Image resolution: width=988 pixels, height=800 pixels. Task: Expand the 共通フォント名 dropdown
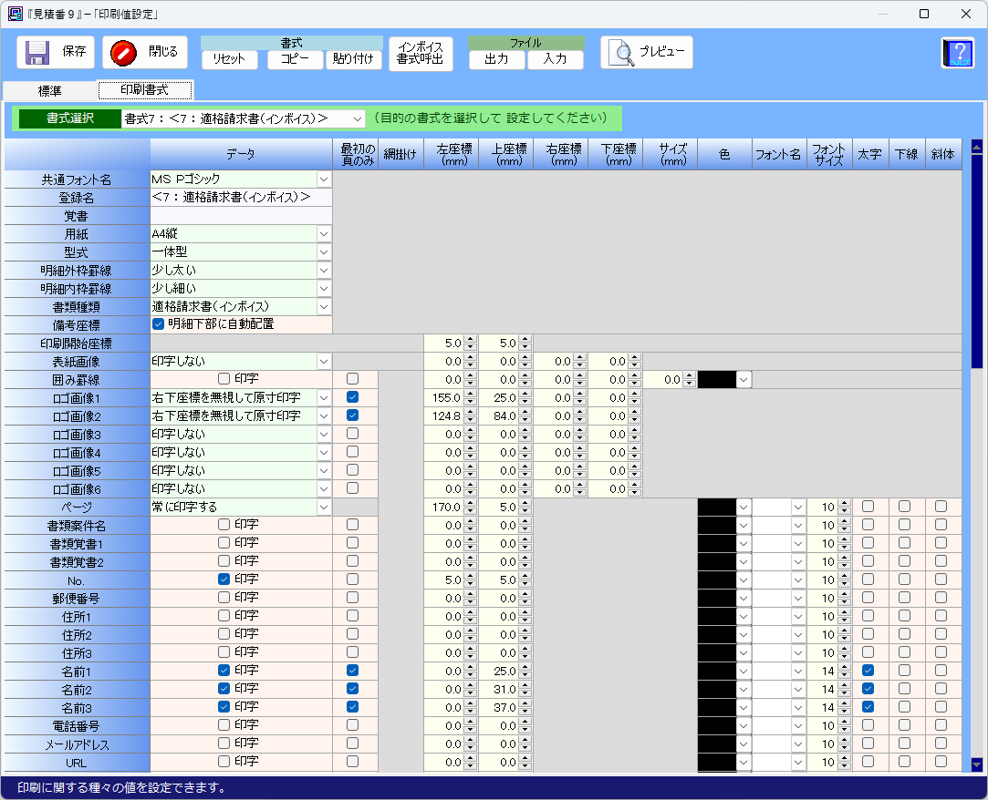[324, 179]
